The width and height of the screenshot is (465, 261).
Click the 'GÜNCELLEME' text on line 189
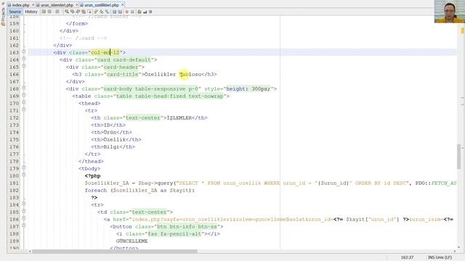coord(132,241)
